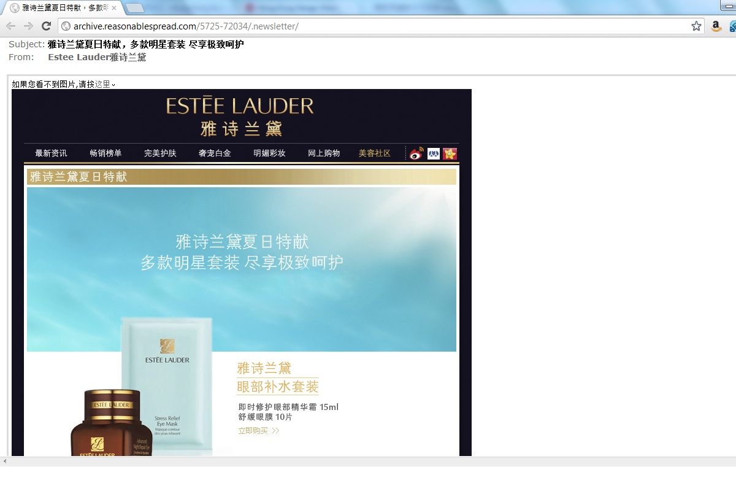The height and width of the screenshot is (491, 736).
Task: Click the horizontal scrollbar left arrow
Action: 5,462
